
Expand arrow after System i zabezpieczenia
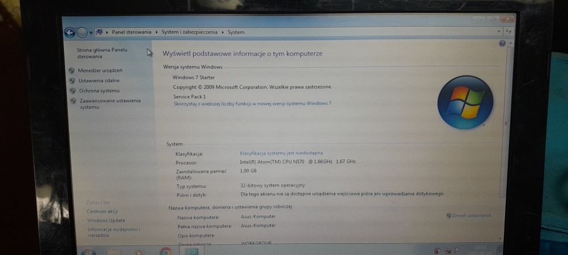pyautogui.click(x=223, y=32)
